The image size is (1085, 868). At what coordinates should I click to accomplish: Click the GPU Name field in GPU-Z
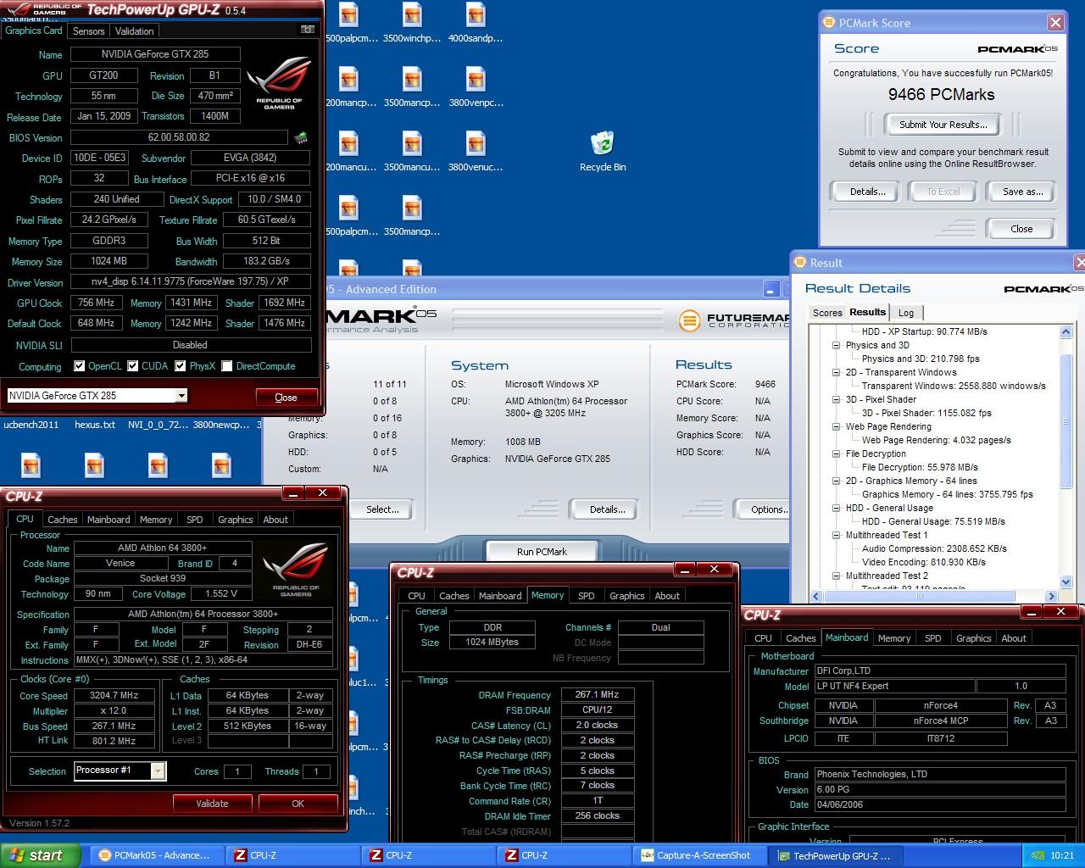[155, 54]
